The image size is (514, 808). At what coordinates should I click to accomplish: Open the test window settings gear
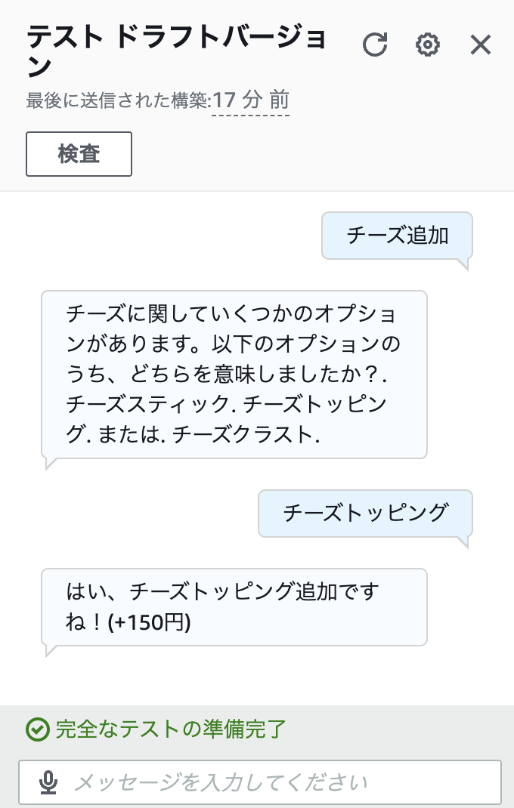[x=428, y=45]
